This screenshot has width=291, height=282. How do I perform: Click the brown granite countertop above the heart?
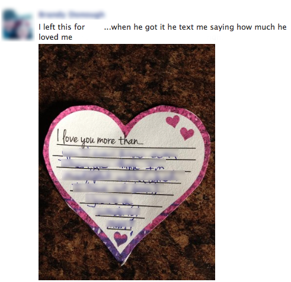(127, 75)
